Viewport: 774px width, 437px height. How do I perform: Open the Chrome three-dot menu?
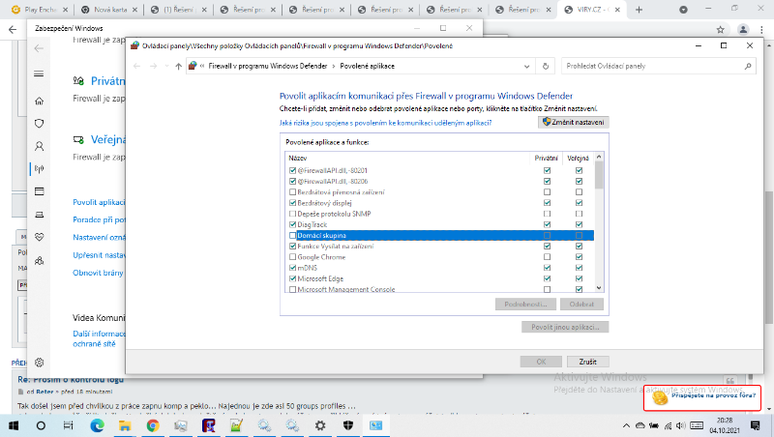click(763, 30)
